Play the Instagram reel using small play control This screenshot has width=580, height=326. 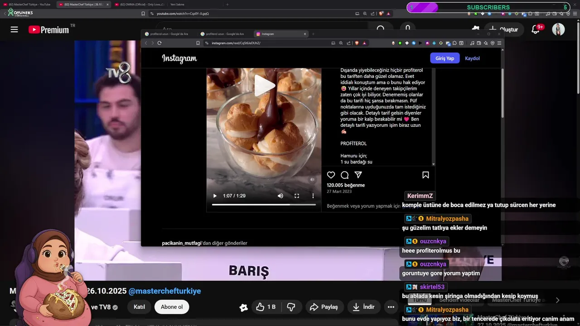(x=215, y=196)
